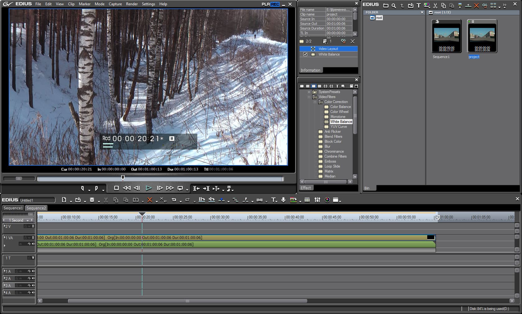Switch to the Sequence2 tab

coord(36,208)
